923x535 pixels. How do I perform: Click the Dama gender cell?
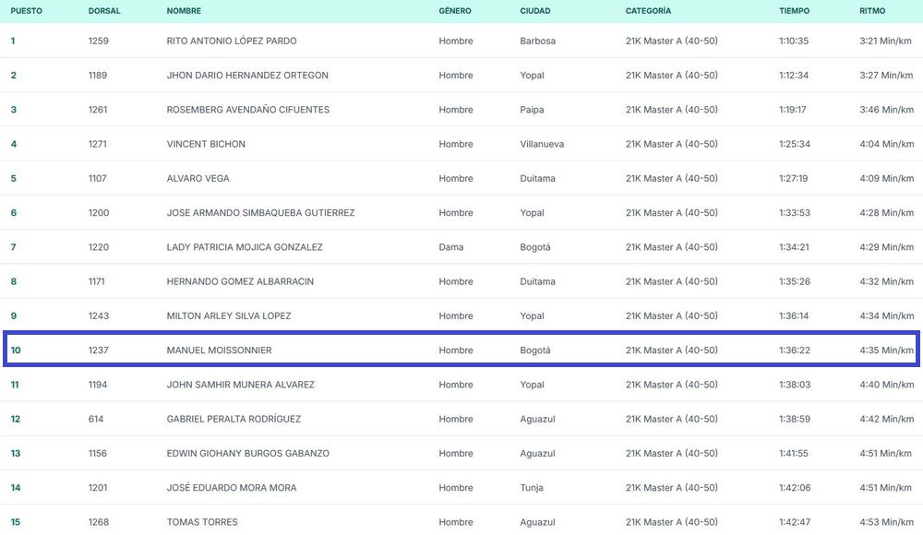pos(452,247)
